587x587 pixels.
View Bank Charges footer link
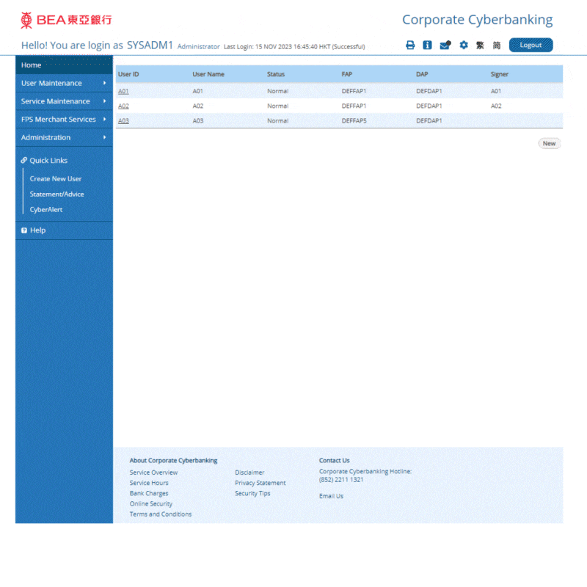point(149,493)
